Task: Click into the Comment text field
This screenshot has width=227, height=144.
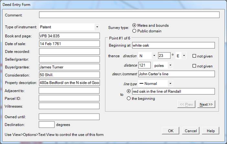Action: pos(129,15)
